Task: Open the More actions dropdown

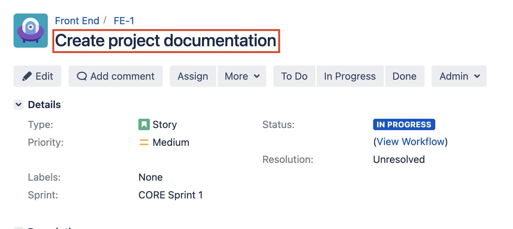Action: (242, 76)
